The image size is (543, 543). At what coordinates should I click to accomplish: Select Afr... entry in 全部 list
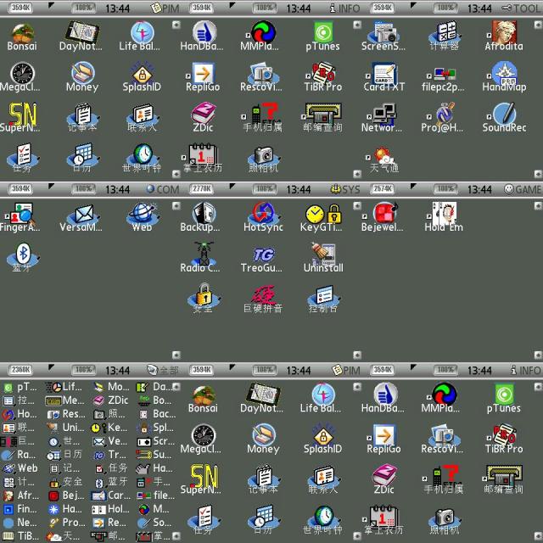pyautogui.click(x=20, y=495)
